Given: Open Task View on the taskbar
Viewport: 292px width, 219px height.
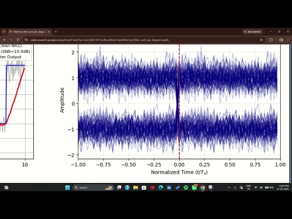Looking at the screenshot, I should 119,188.
